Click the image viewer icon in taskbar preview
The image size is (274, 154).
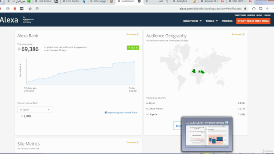click(x=226, y=123)
